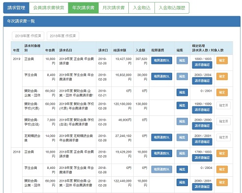Click 電算連携DL for 2018 学生会員

[162, 169]
